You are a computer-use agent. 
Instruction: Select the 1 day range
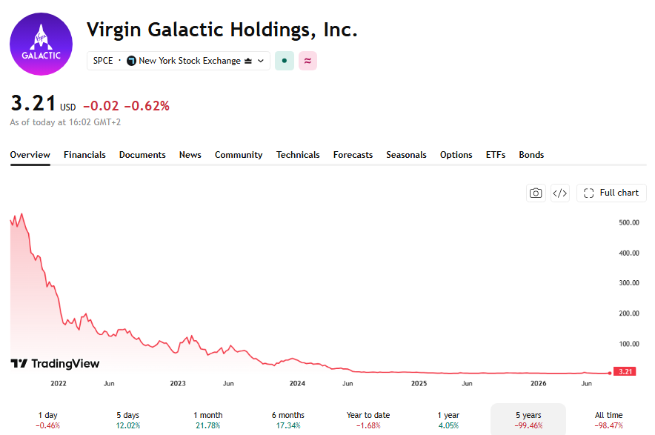tap(47, 420)
